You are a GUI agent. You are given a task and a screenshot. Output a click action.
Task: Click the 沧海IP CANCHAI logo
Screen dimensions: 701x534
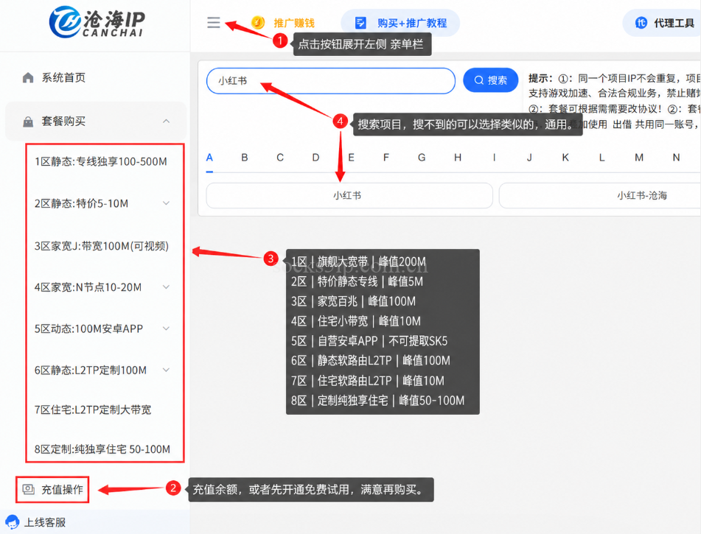point(97,22)
